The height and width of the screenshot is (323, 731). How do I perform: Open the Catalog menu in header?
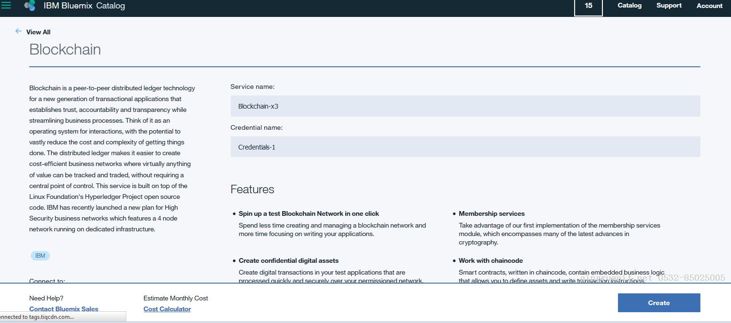coord(629,6)
